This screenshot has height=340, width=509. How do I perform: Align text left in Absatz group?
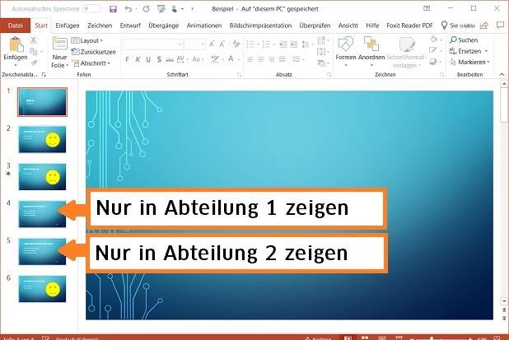point(250,59)
